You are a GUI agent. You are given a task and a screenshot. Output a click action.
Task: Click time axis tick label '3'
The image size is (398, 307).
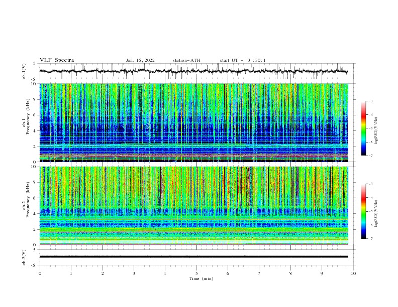[134, 273]
